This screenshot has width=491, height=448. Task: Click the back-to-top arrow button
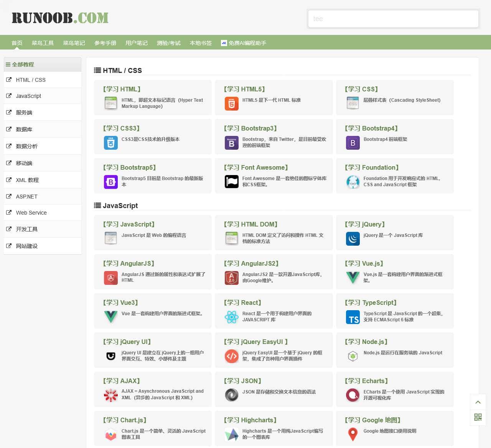click(478, 402)
